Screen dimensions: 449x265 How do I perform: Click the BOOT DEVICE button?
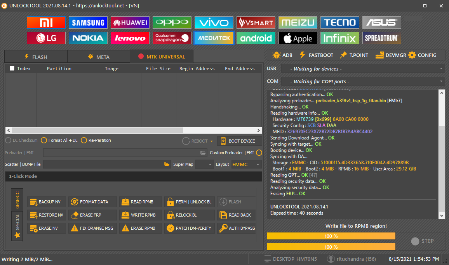(240, 141)
